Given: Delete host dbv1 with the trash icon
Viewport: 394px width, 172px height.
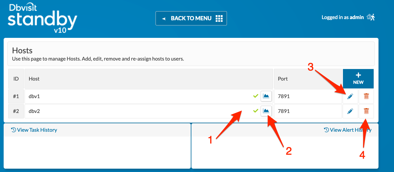Looking at the screenshot, I should pos(366,96).
